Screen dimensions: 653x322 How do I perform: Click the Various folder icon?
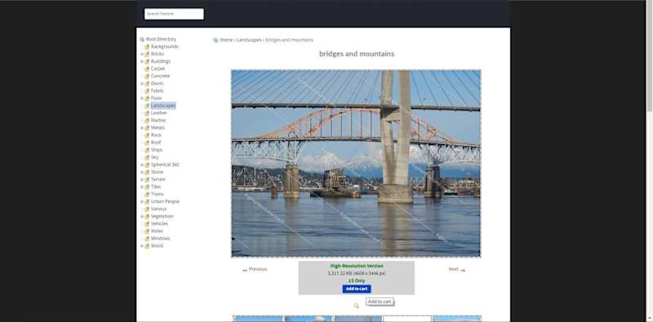[x=147, y=209]
